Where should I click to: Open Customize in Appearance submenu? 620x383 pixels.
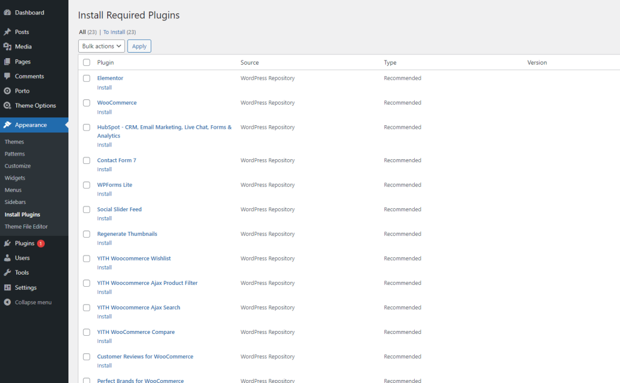(18, 166)
